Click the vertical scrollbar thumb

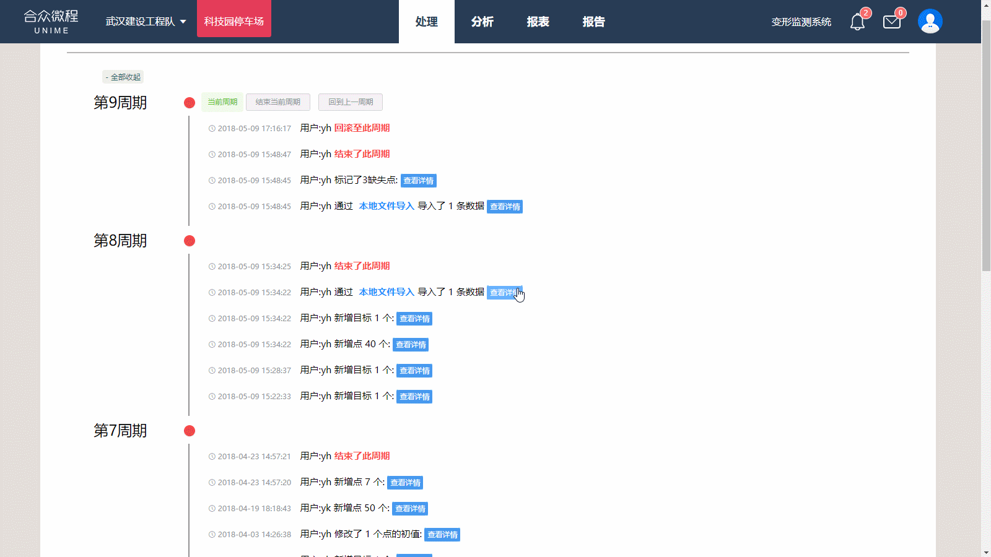tap(986, 142)
